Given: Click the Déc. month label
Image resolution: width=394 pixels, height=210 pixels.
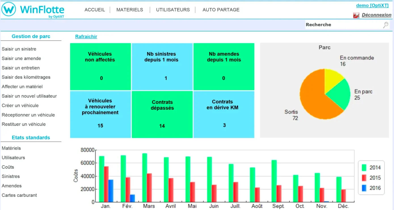Looking at the screenshot, I should coord(344,206).
